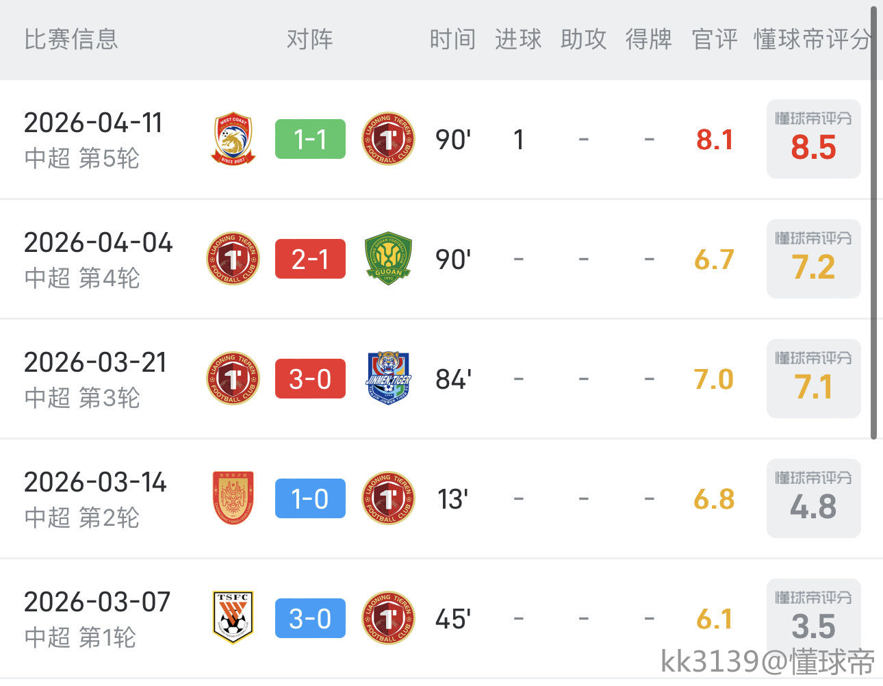Tap Liaoning Tieren logo in 04-04 match
The width and height of the screenshot is (883, 686).
233,259
